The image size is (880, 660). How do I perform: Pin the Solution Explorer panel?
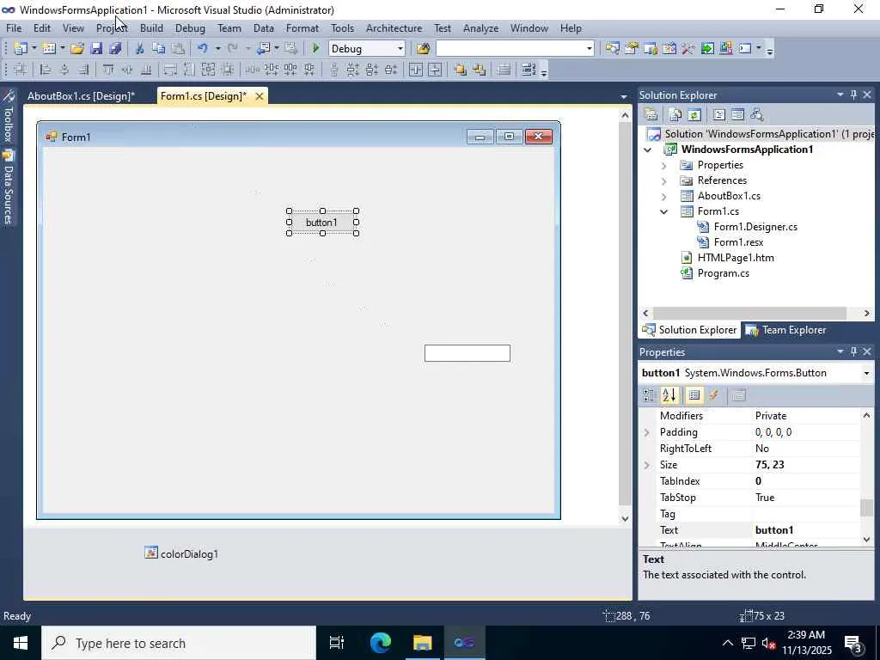coord(853,95)
